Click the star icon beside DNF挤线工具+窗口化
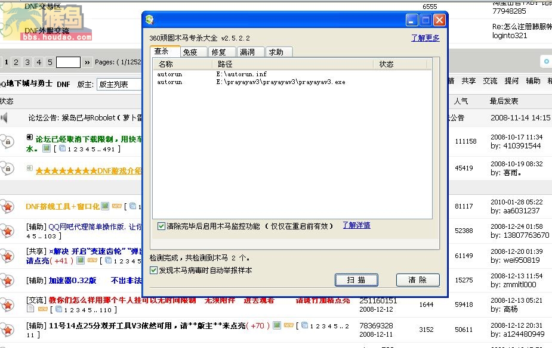 pos(7,207)
